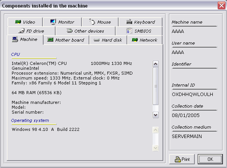Click the 'Serial number:' line
The image size is (227, 168).
(x=28, y=112)
